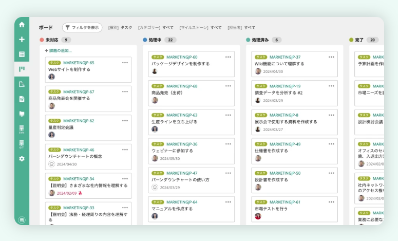Click the blue 処理中 status dot
The height and width of the screenshot is (241, 398).
(145, 40)
